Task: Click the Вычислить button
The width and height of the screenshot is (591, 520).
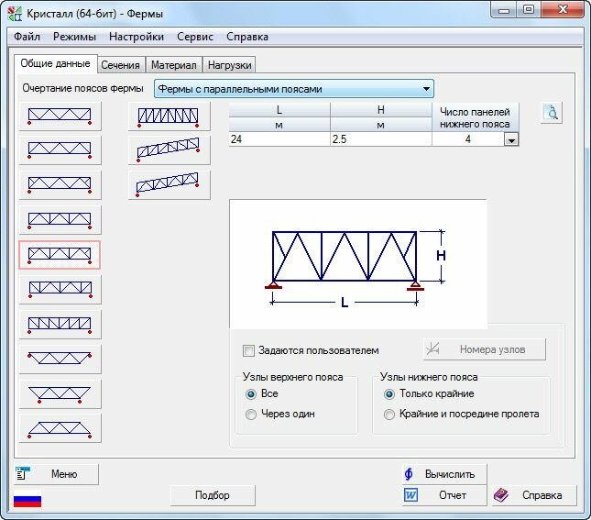Action: 444,474
